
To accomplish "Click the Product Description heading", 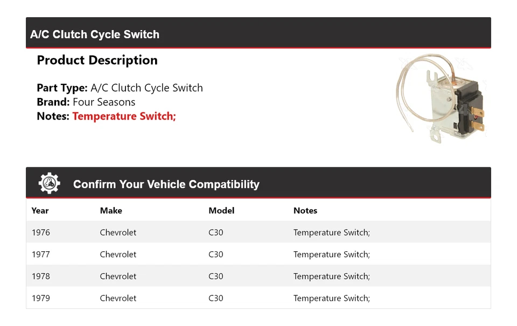I will point(97,60).
